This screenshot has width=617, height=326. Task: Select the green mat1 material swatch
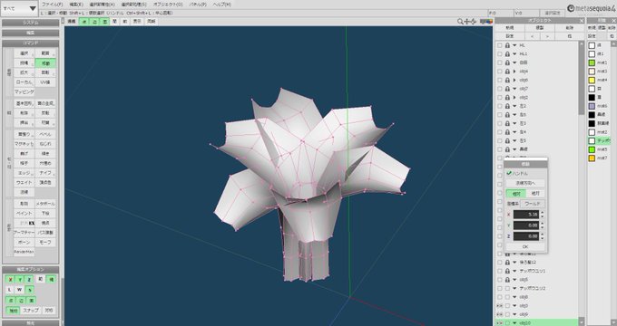point(592,62)
